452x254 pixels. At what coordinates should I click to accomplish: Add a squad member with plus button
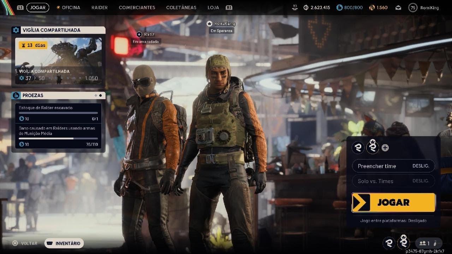point(385,148)
